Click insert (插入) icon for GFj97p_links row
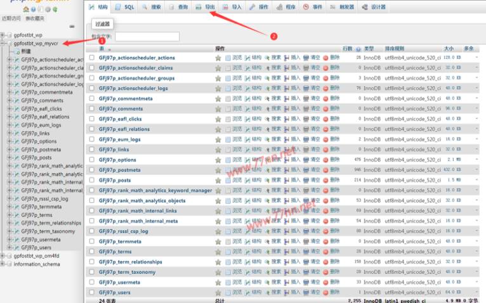Viewport: 486px width, 303px height. click(286, 150)
